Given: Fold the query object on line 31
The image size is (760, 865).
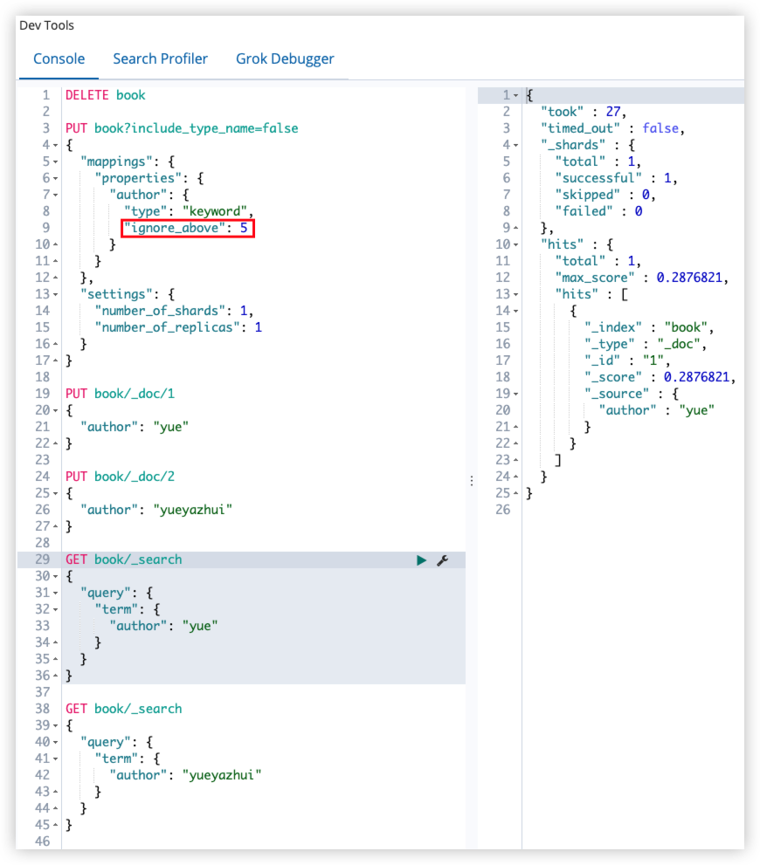Looking at the screenshot, I should click(x=56, y=594).
